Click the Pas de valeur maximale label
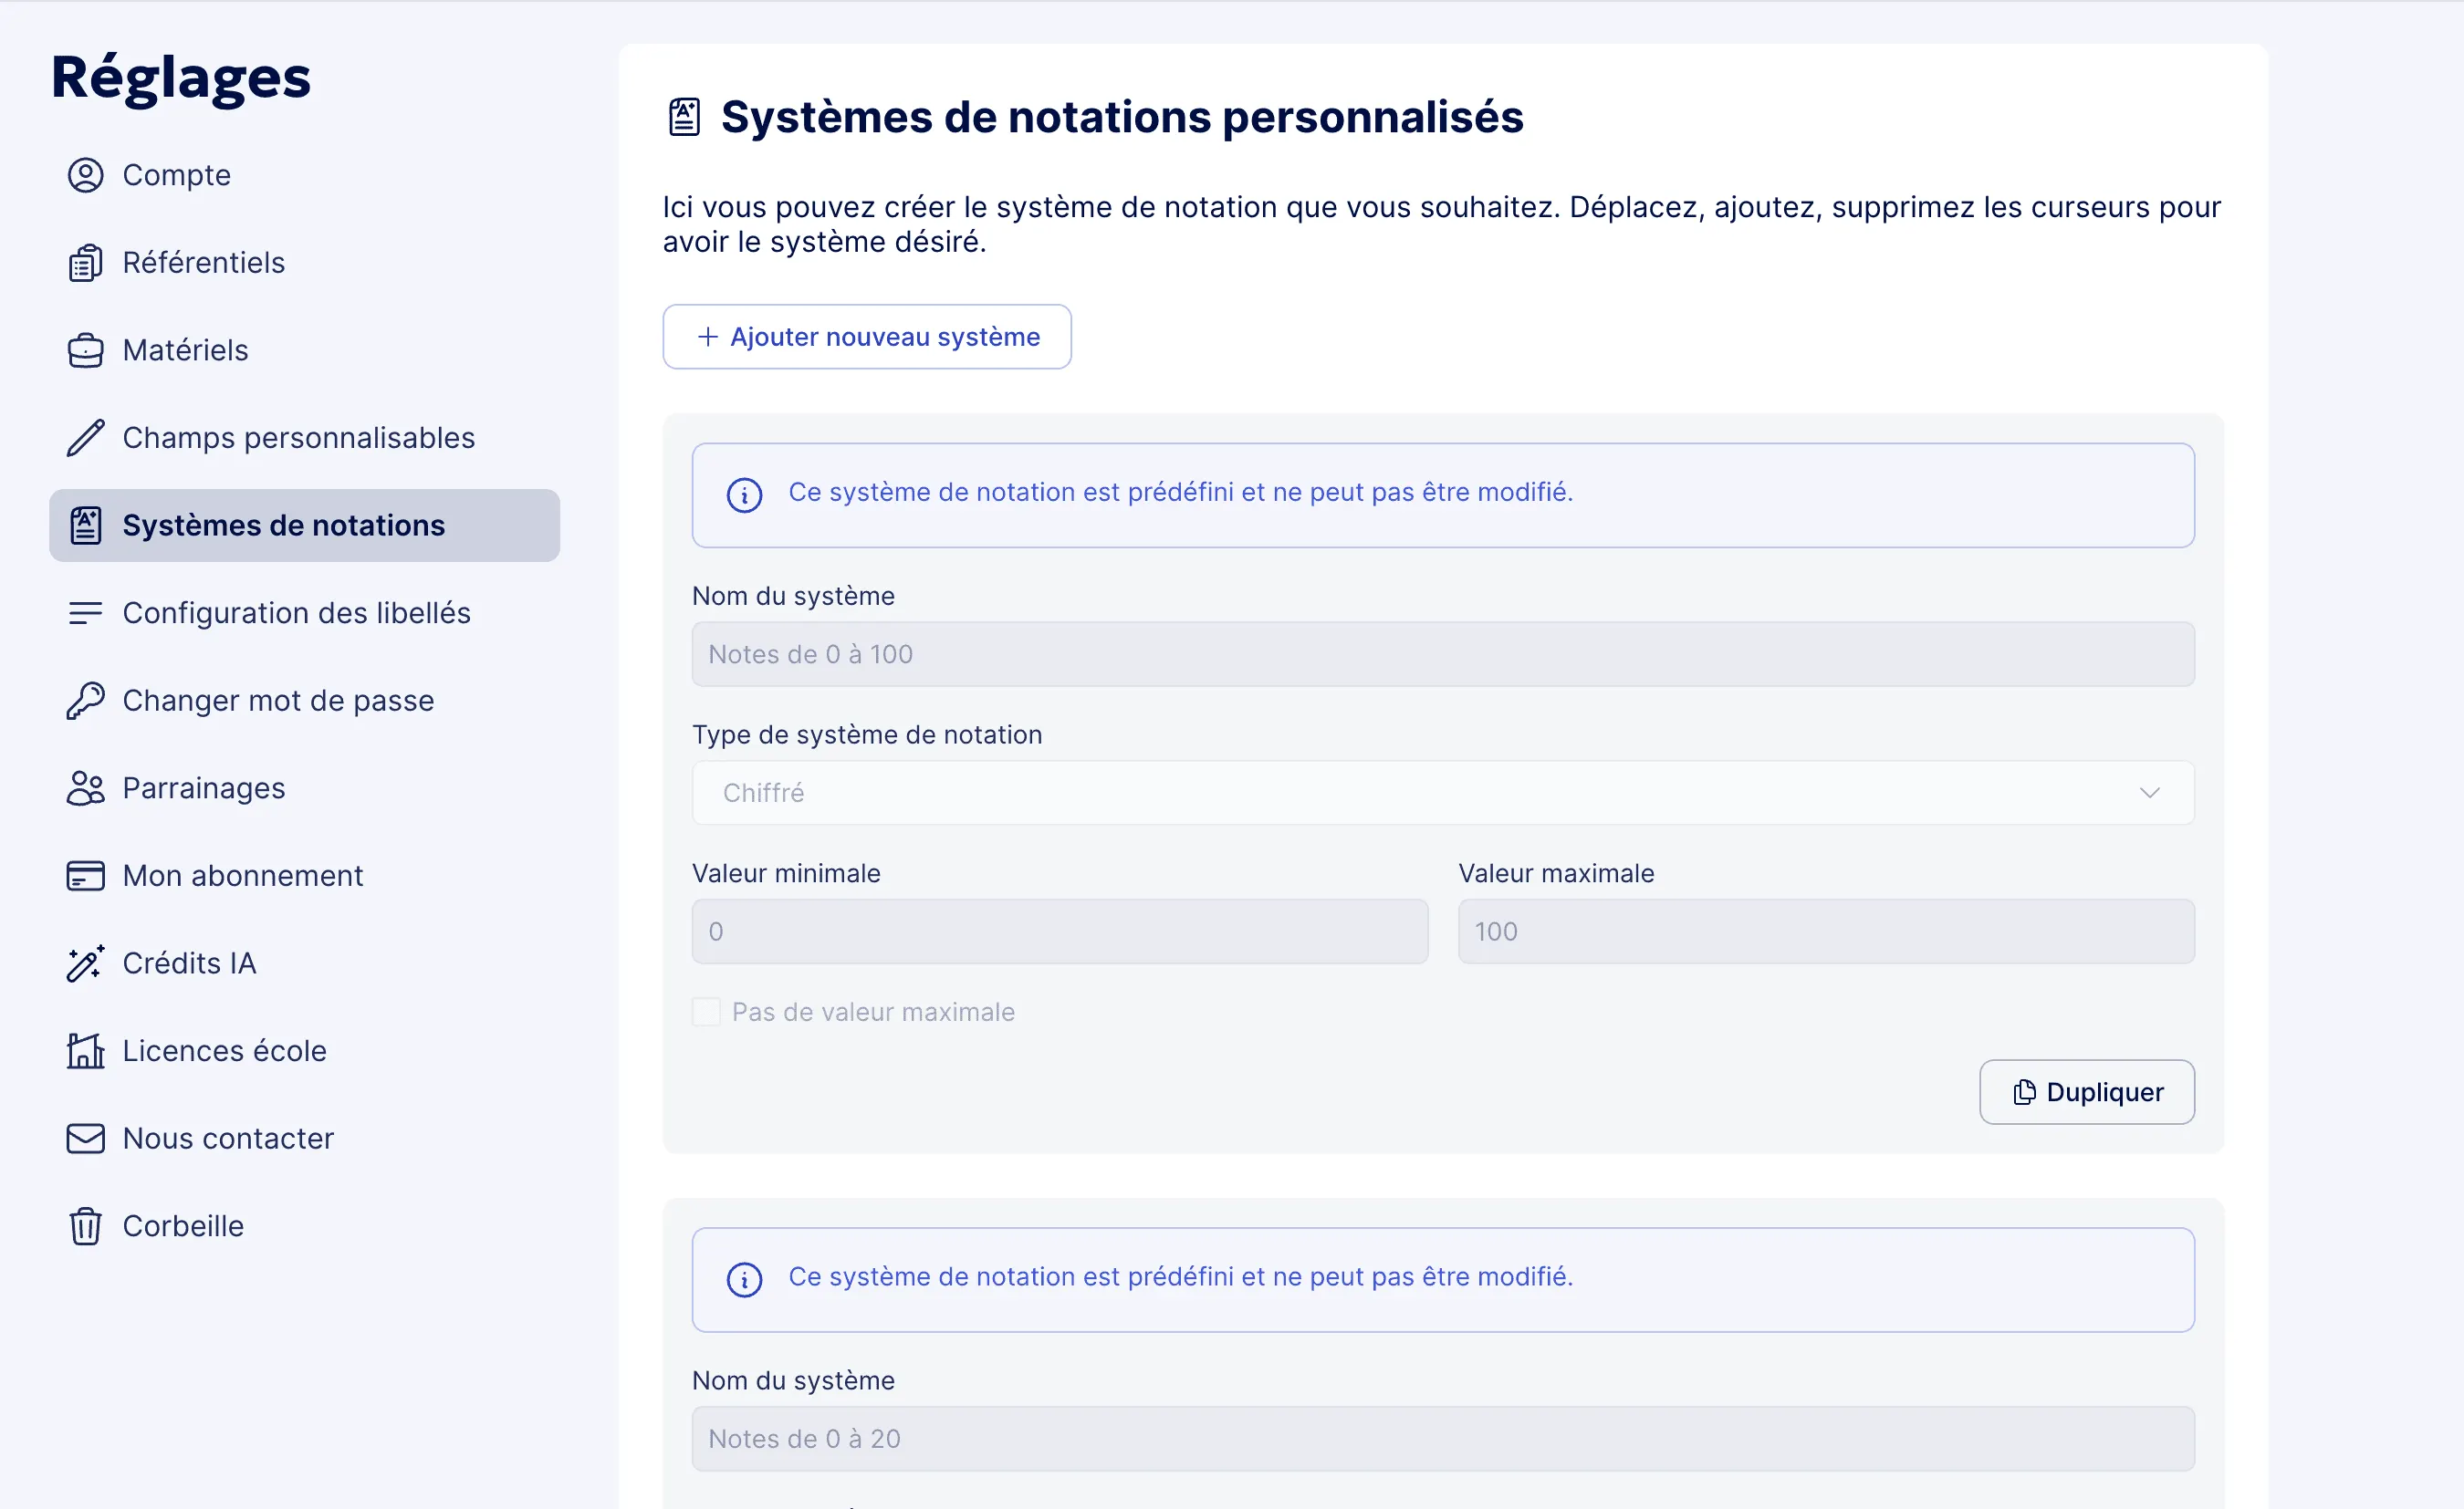Image resolution: width=2464 pixels, height=1509 pixels. coord(873,1012)
